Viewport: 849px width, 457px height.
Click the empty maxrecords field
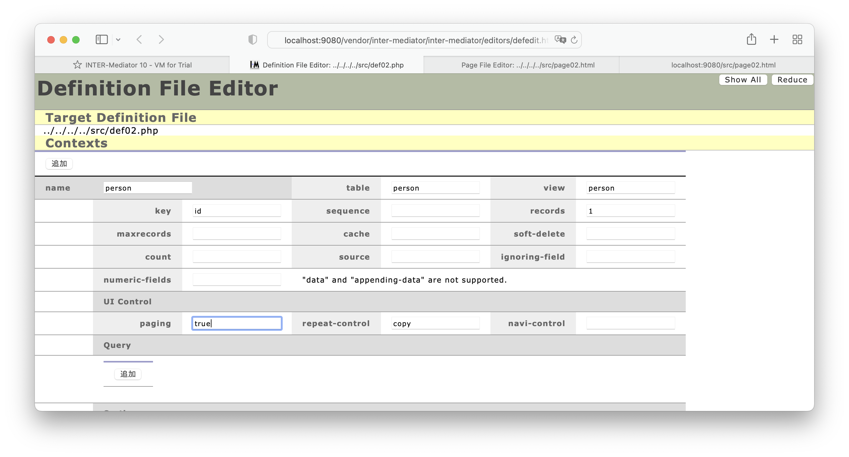pyautogui.click(x=237, y=233)
